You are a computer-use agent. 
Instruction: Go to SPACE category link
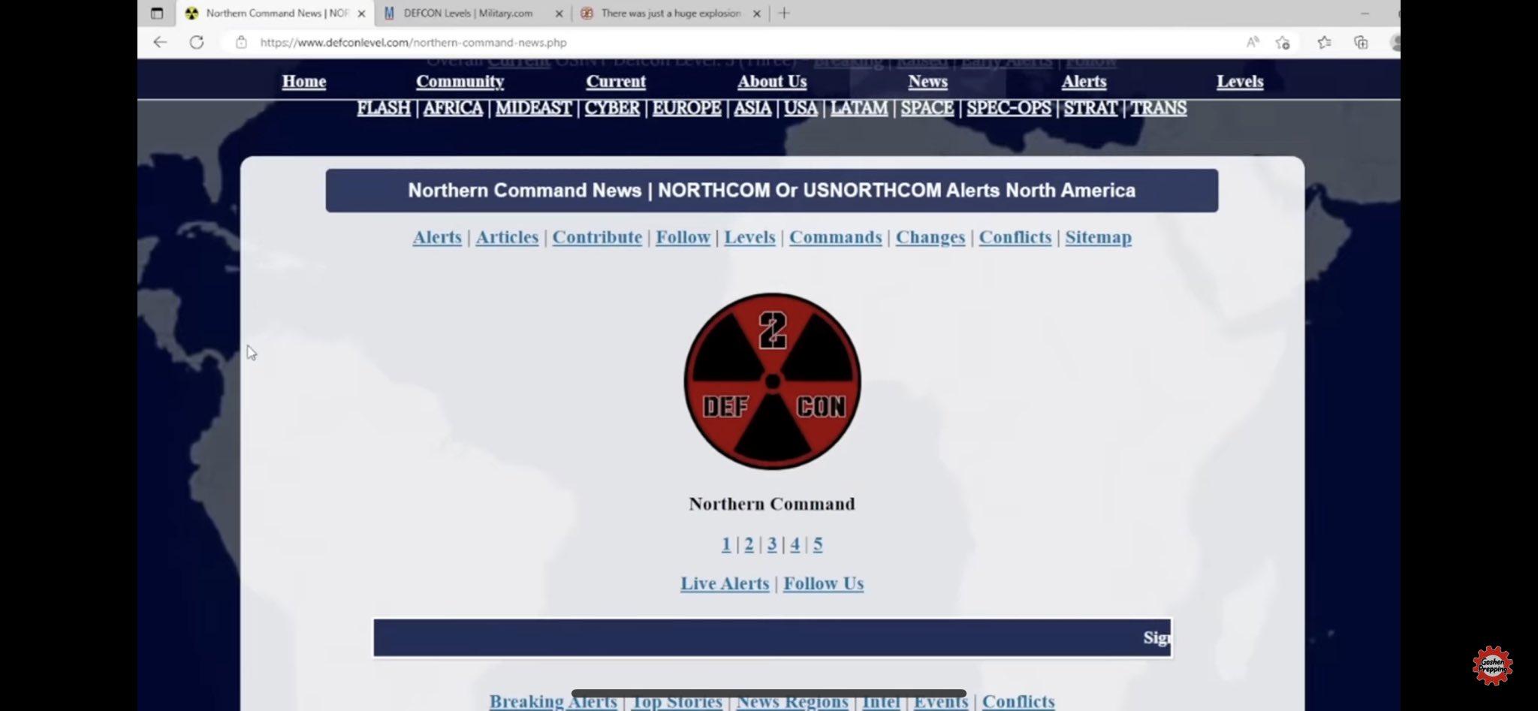pyautogui.click(x=927, y=108)
